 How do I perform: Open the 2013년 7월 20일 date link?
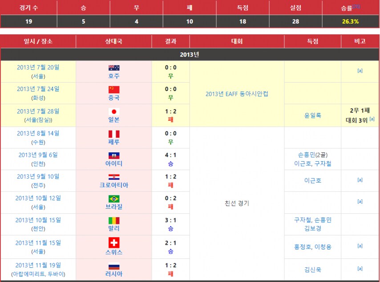pos(38,67)
